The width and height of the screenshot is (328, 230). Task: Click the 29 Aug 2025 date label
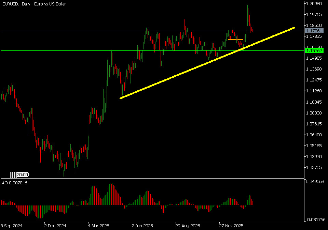pos(188,226)
